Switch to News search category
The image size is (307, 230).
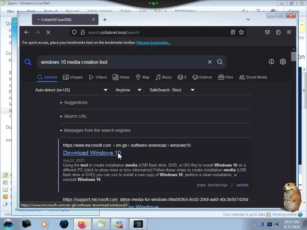(x=121, y=77)
